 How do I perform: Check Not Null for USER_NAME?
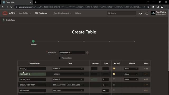click(114, 90)
